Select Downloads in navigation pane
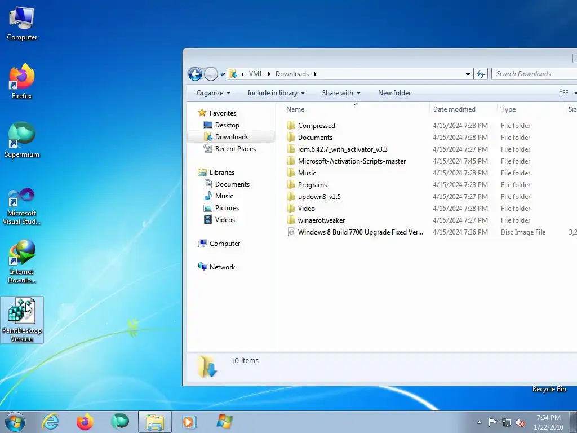Viewport: 577px width, 433px height. click(232, 137)
